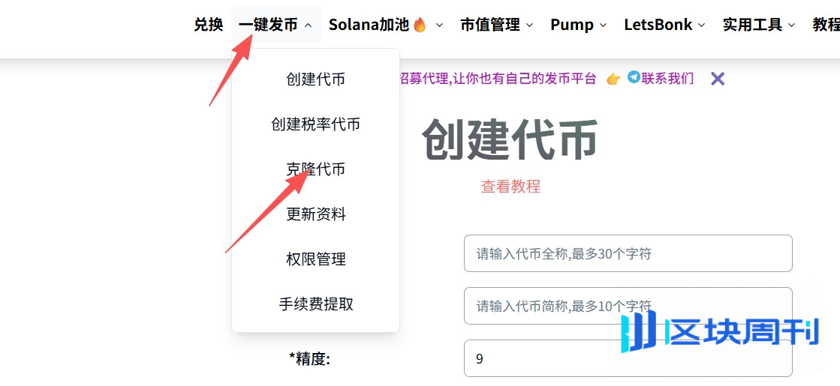This screenshot has height=386, width=840.
Task: Expand the Solana加池 dropdown chevron
Action: pos(439,25)
